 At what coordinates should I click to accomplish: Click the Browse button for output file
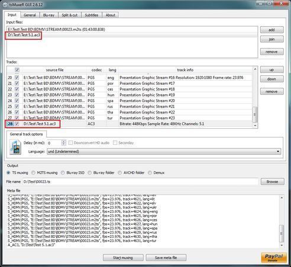(272, 182)
